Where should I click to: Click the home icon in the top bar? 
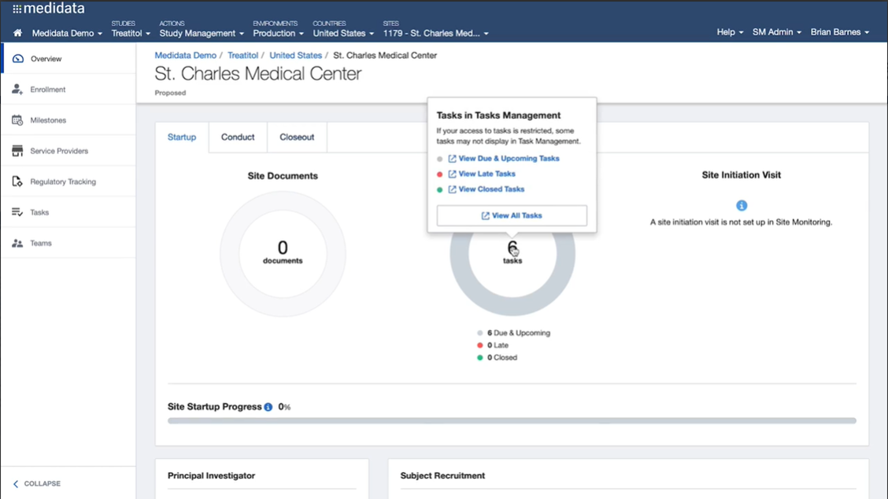[17, 33]
